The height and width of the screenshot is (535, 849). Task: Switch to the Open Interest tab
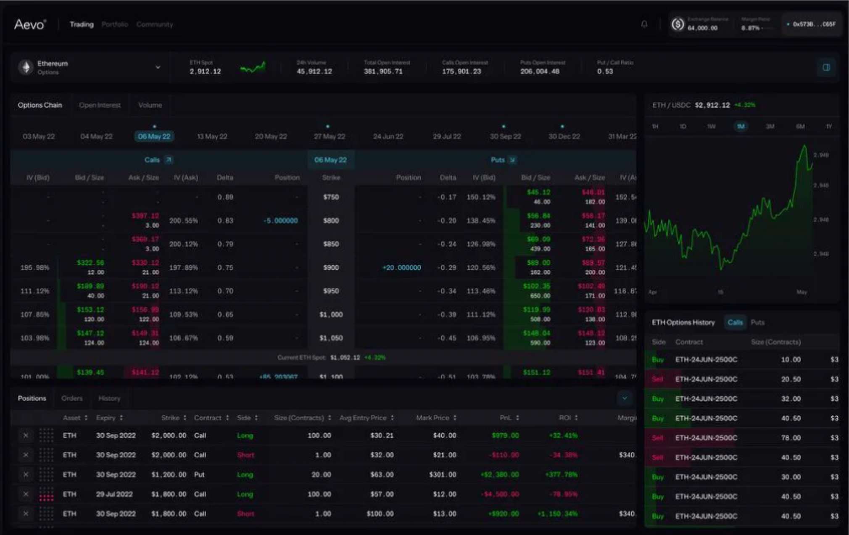click(x=100, y=105)
